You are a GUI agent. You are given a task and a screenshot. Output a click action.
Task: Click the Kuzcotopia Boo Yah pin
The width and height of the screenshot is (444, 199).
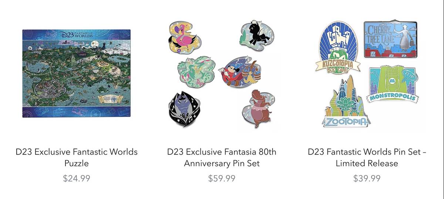pos(339,48)
